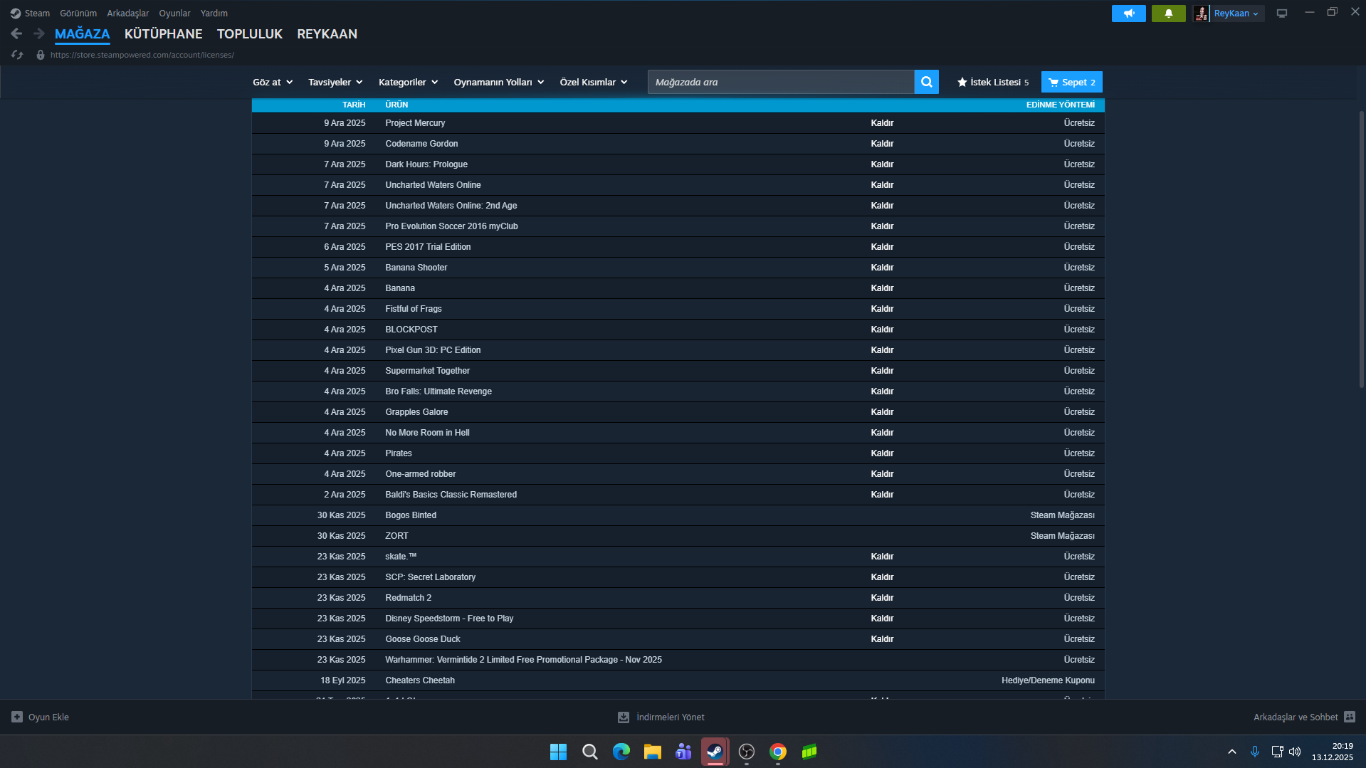Click Kaldır for Baldi's Basics Classic Remastered
This screenshot has width=1366, height=768.
[x=882, y=495]
